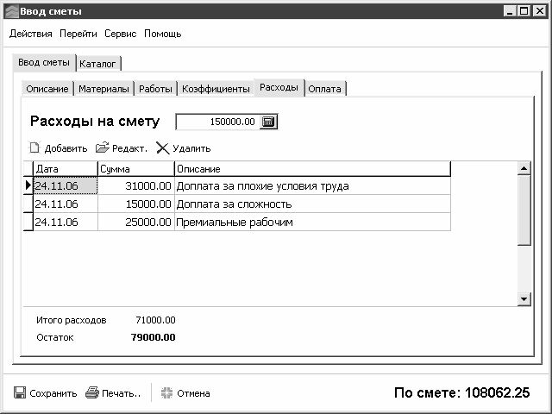Image resolution: width=552 pixels, height=414 pixels.
Task: Click the row selector of the Доплата за сложность row
Action: [x=28, y=204]
